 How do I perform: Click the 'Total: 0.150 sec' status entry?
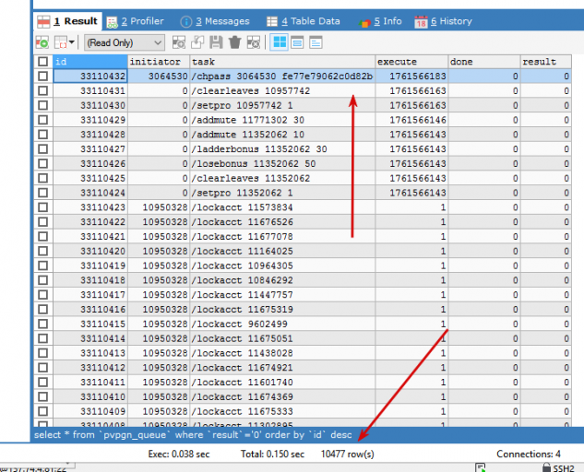[272, 454]
